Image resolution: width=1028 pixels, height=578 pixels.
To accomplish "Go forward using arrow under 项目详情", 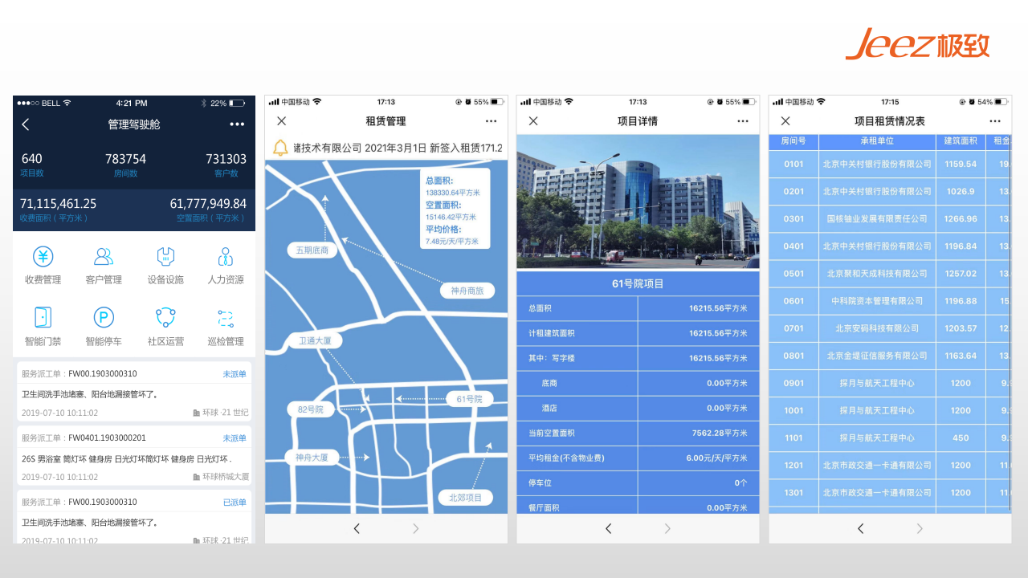I will coord(667,528).
